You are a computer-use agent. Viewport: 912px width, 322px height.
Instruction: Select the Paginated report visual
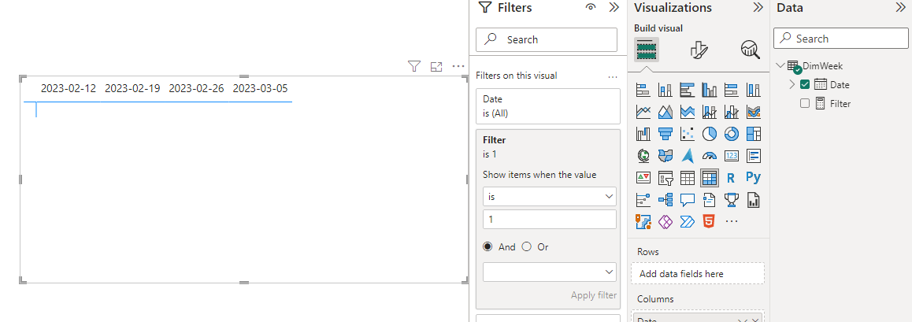[x=753, y=200]
